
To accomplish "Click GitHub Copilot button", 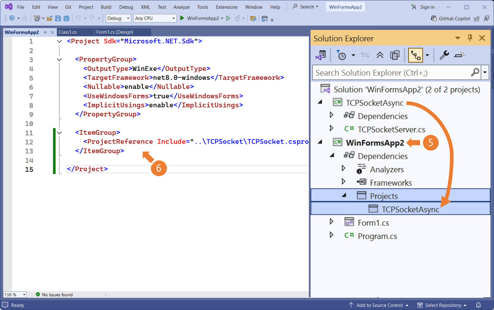I will click(x=451, y=19).
